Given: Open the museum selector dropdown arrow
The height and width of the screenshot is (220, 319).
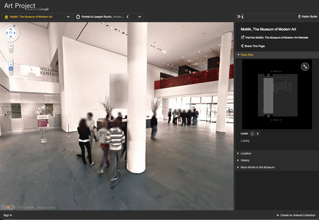Looking at the screenshot, I should tap(69, 17).
